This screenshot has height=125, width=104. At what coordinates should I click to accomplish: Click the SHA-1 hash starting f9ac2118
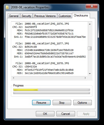tap(55, 37)
